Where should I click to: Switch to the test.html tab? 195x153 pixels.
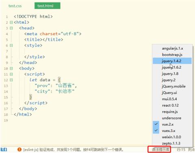[x=48, y=6]
